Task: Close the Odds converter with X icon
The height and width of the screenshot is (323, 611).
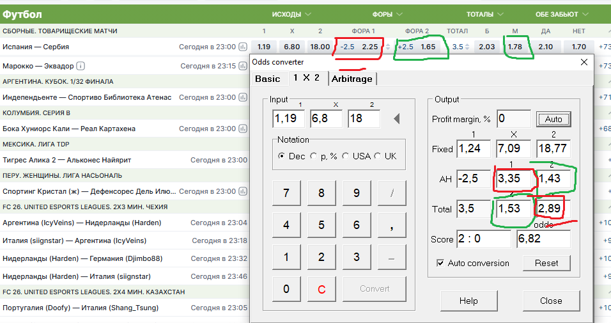Action: (583, 62)
